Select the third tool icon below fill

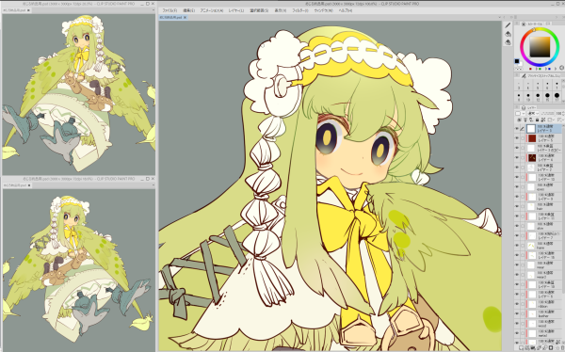coord(508,42)
